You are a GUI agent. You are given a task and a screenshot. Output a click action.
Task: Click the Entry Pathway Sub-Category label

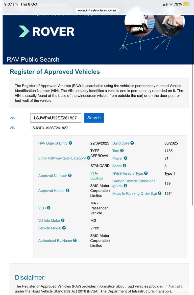(62, 158)
